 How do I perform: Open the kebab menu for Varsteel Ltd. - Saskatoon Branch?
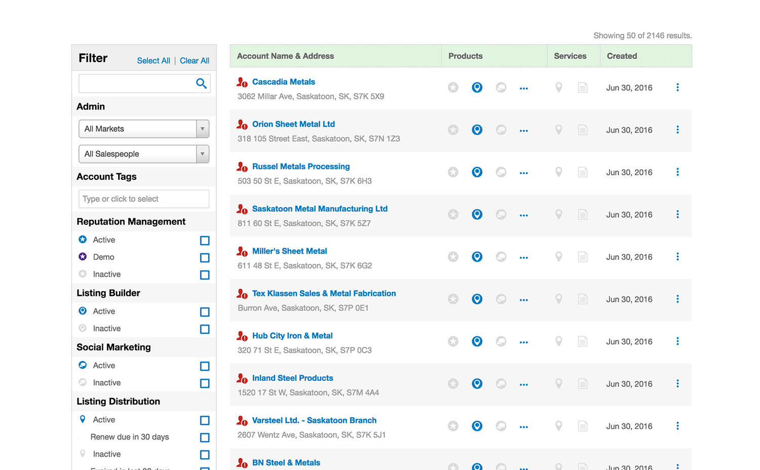[677, 426]
